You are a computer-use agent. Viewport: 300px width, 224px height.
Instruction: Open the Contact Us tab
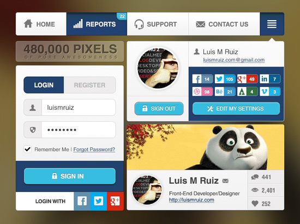coord(224,24)
